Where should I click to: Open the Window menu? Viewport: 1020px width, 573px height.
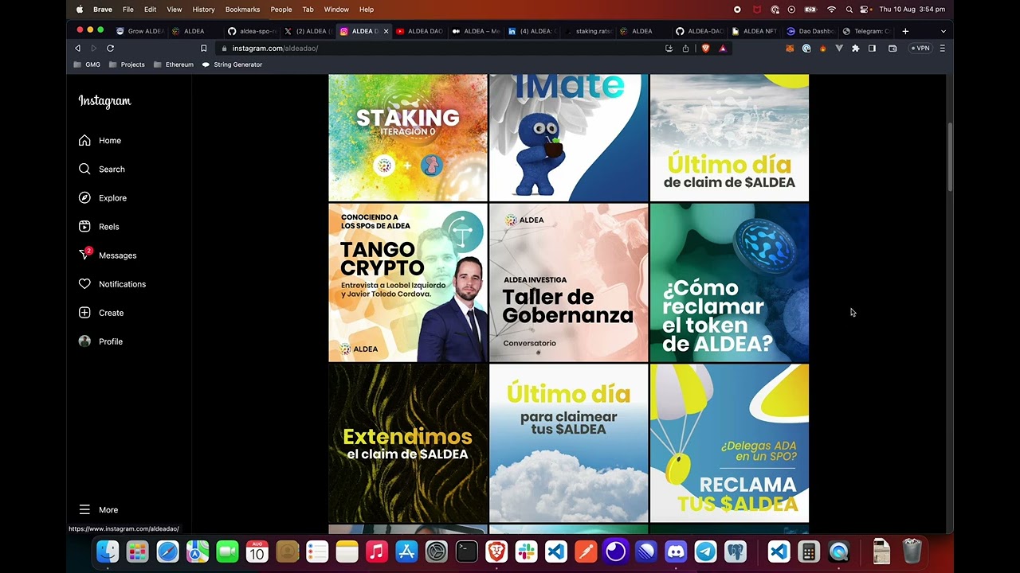point(336,10)
